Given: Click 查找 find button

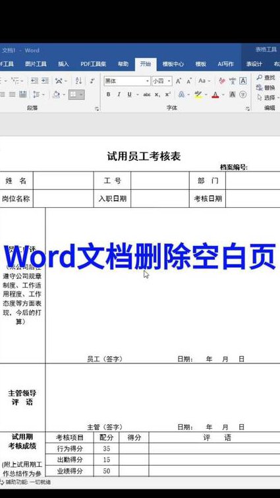Looking at the screenshot, I should (x=266, y=78).
